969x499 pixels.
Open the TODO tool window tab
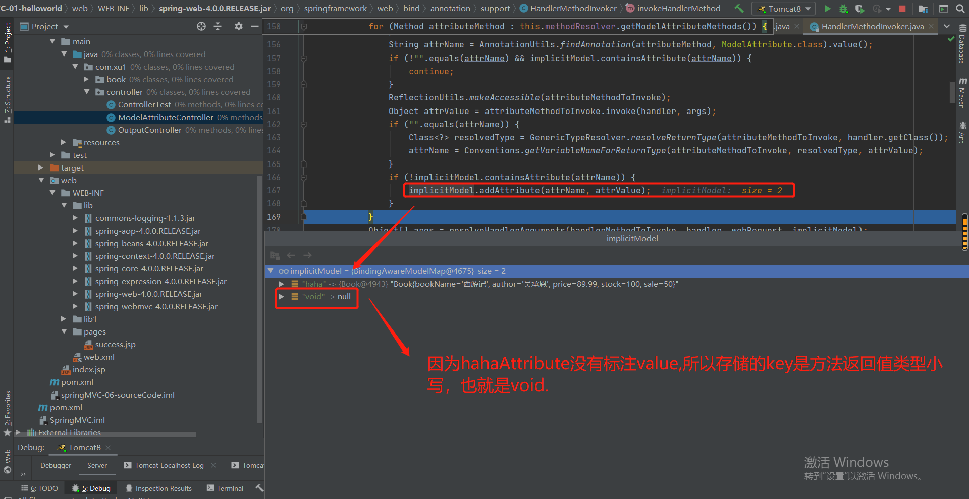39,488
